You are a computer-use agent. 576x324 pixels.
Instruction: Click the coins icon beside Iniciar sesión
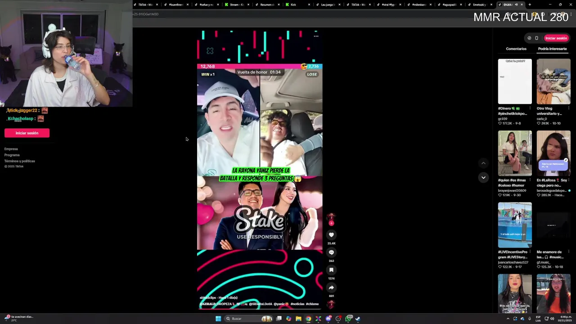point(529,38)
